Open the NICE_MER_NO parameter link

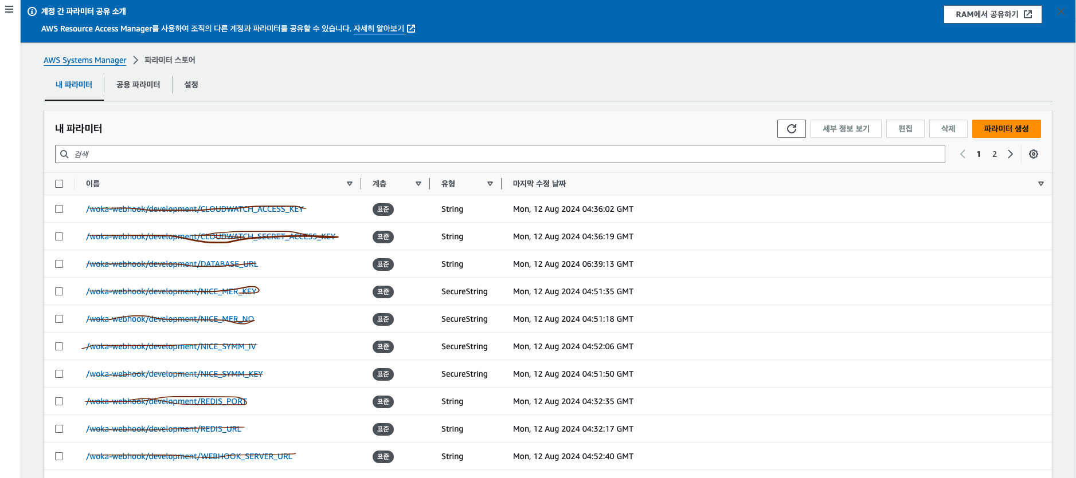tap(170, 319)
